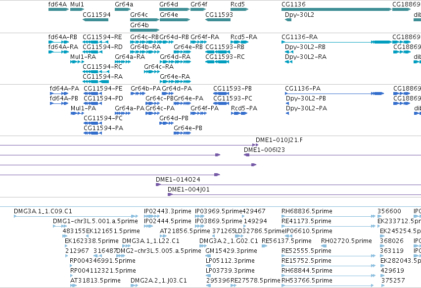421x288 pixels.
Task: Select EST RH68836.5prime
Action: coord(307,211)
